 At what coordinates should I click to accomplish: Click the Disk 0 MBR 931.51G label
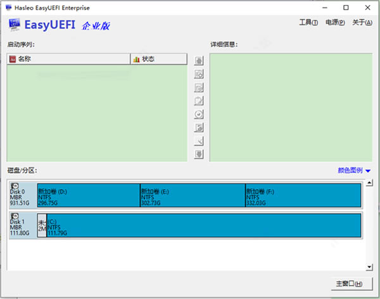click(20, 197)
